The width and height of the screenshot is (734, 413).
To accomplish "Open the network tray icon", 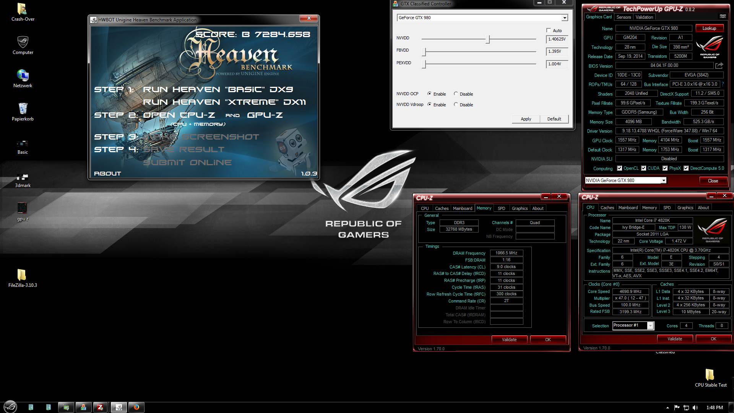I will click(686, 408).
